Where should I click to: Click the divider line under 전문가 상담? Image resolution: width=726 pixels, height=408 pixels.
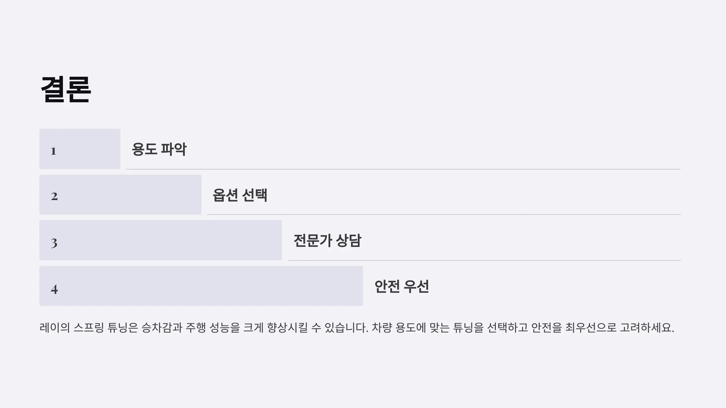coord(485,260)
